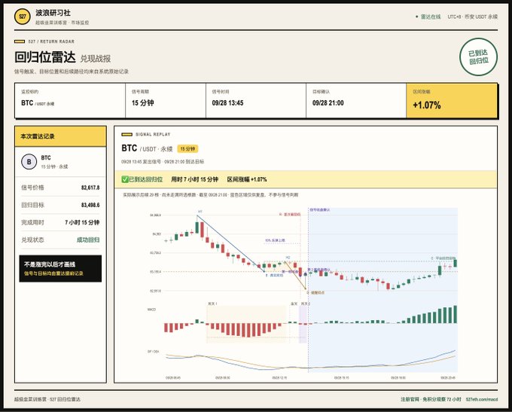Screen dimensions: 512x412
Task: Click the DIF / DEA axis label
Action: coord(153,352)
